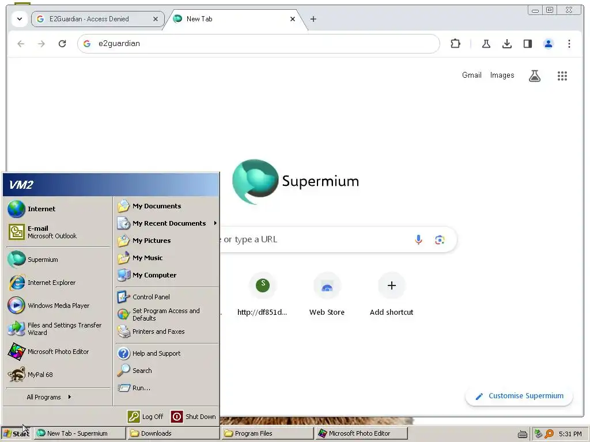
Task: Switch to New Tab - Supermium taskbar button
Action: tap(80, 433)
